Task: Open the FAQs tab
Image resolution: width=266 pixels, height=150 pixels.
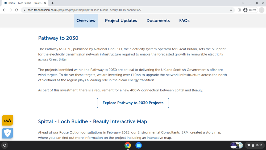Action: (x=184, y=21)
